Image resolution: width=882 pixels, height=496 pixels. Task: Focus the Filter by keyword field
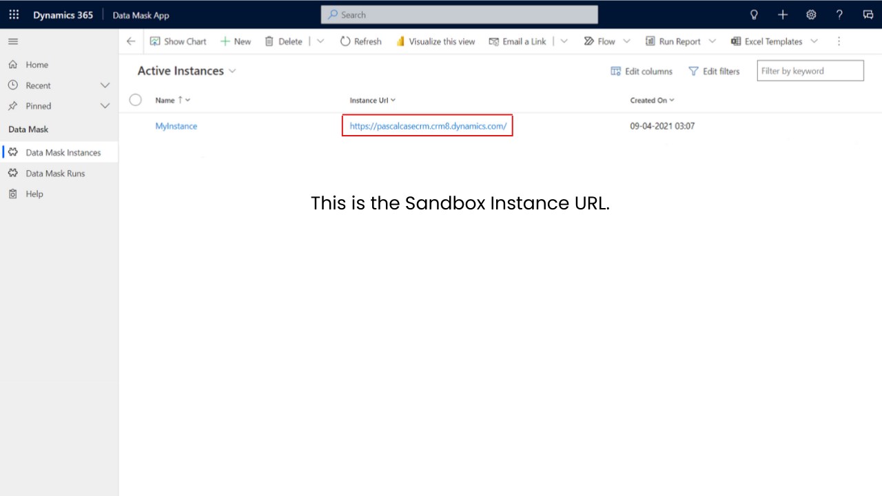810,71
